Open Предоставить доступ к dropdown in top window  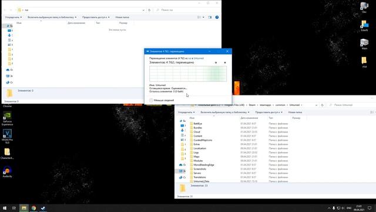96,17
